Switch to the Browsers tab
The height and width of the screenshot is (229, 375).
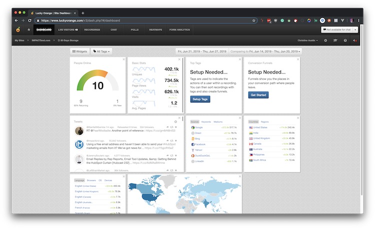pos(91,180)
